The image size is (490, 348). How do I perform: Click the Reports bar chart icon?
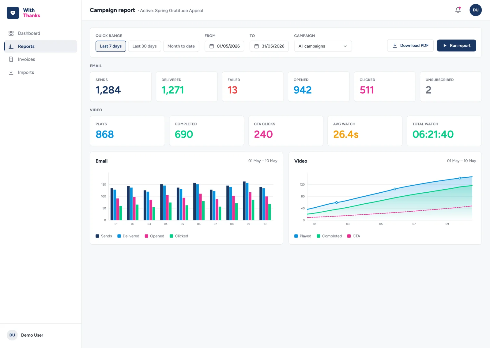11,46
